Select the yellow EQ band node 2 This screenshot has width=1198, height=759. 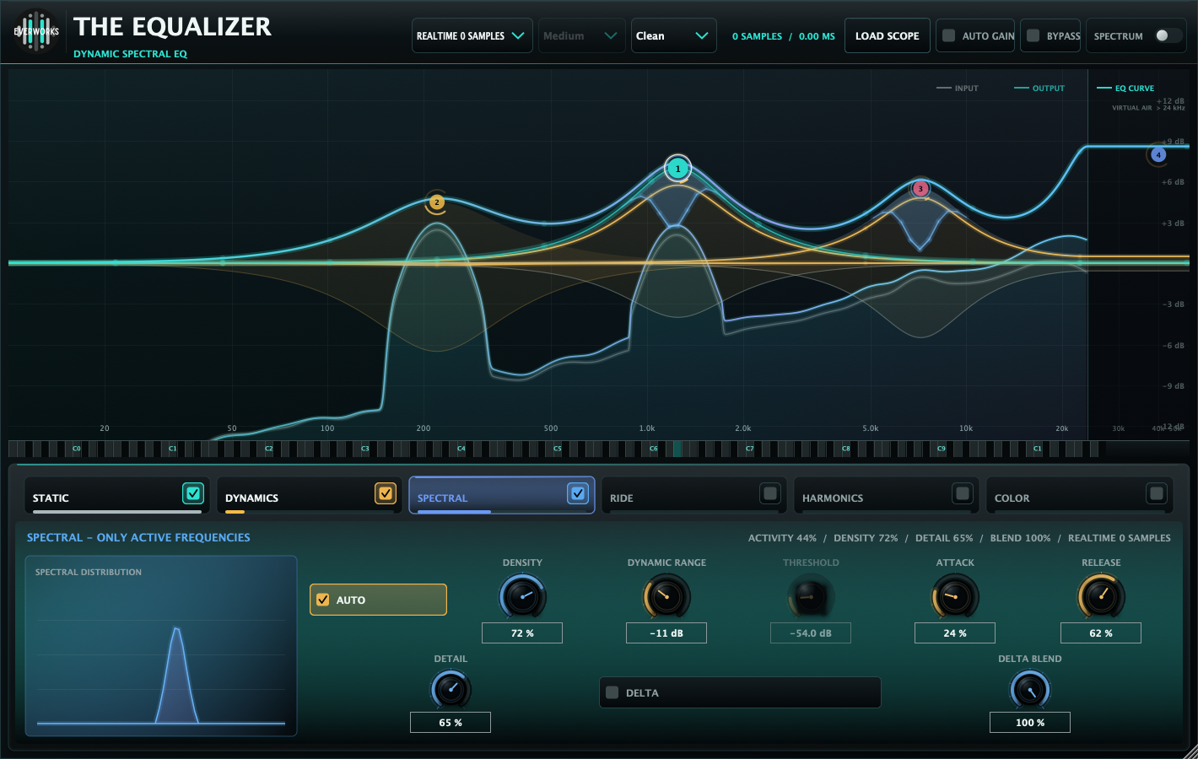point(436,202)
